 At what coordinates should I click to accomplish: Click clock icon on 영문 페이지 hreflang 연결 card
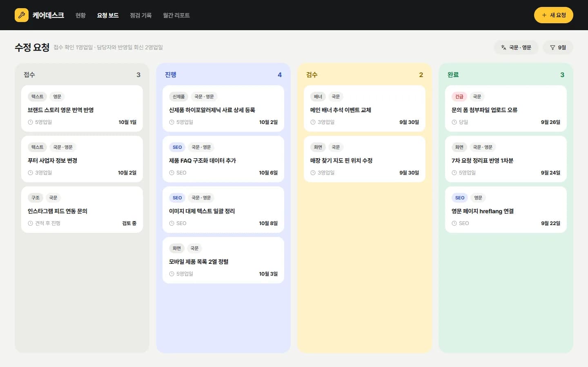[x=454, y=223]
